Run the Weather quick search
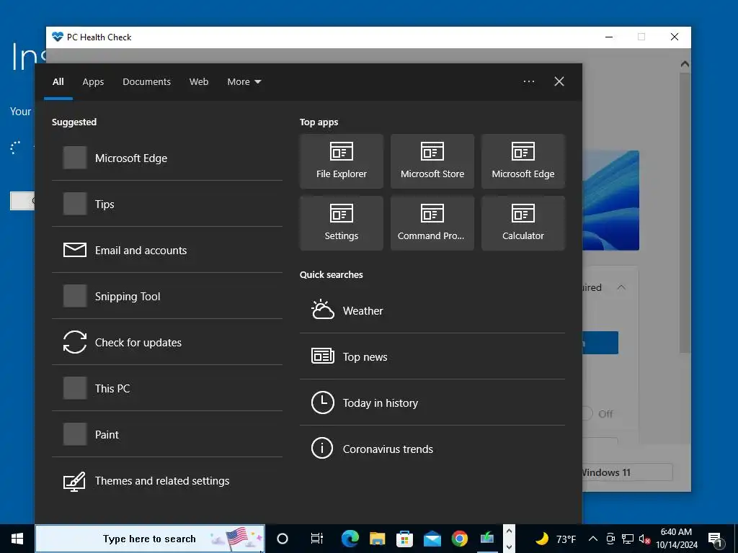 pos(432,311)
